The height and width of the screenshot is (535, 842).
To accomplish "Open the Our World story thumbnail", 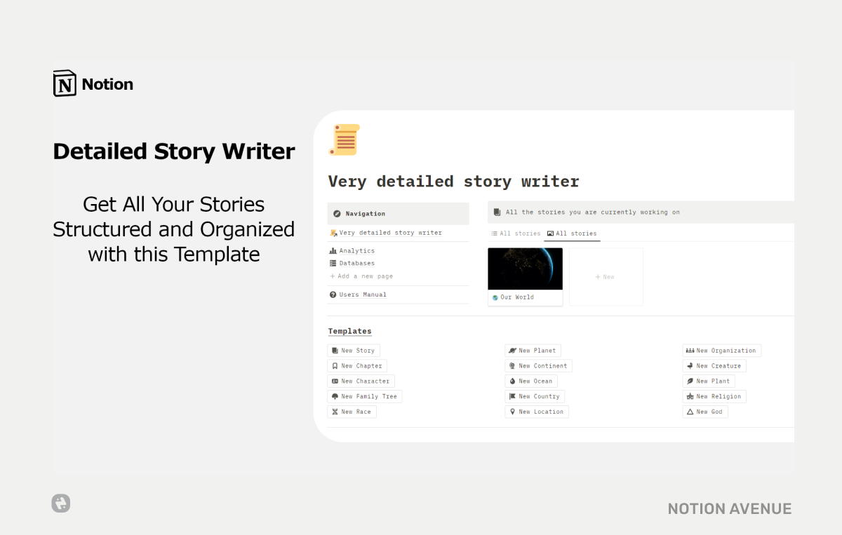I will [x=525, y=269].
